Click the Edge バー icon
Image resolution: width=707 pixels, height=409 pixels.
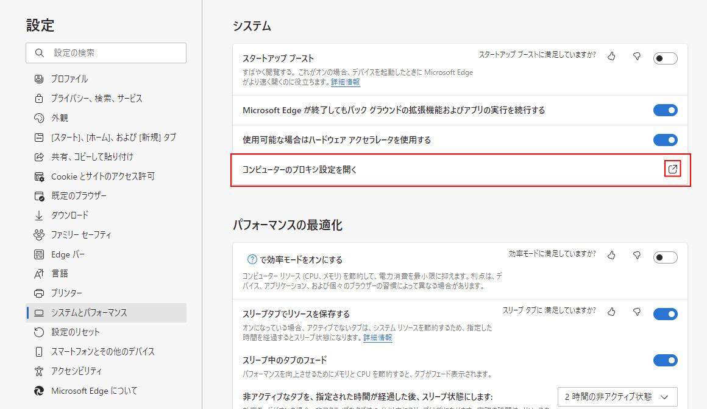39,254
